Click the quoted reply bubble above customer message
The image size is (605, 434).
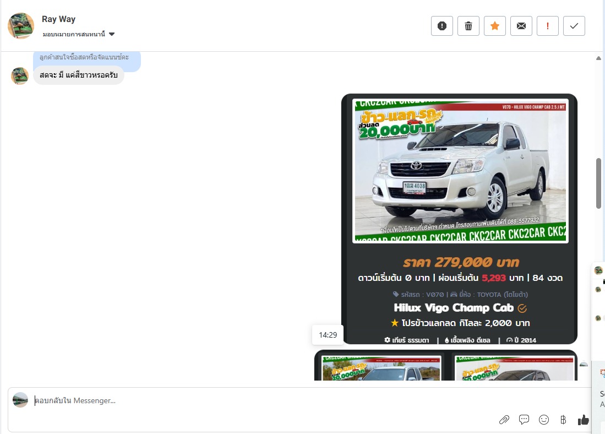(87, 59)
